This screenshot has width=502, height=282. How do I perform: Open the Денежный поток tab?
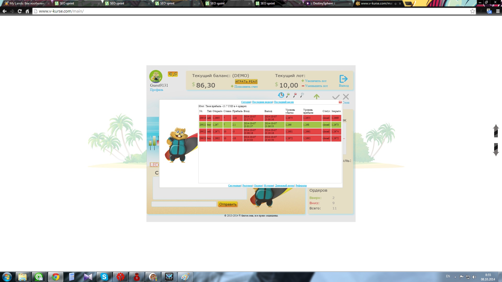tap(285, 186)
